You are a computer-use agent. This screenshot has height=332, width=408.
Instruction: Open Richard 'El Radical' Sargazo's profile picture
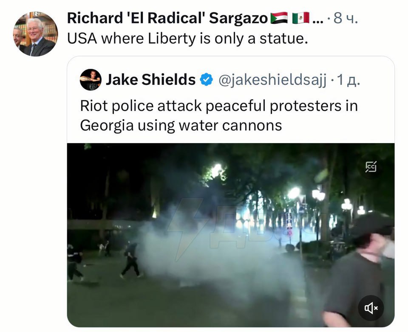(x=36, y=34)
